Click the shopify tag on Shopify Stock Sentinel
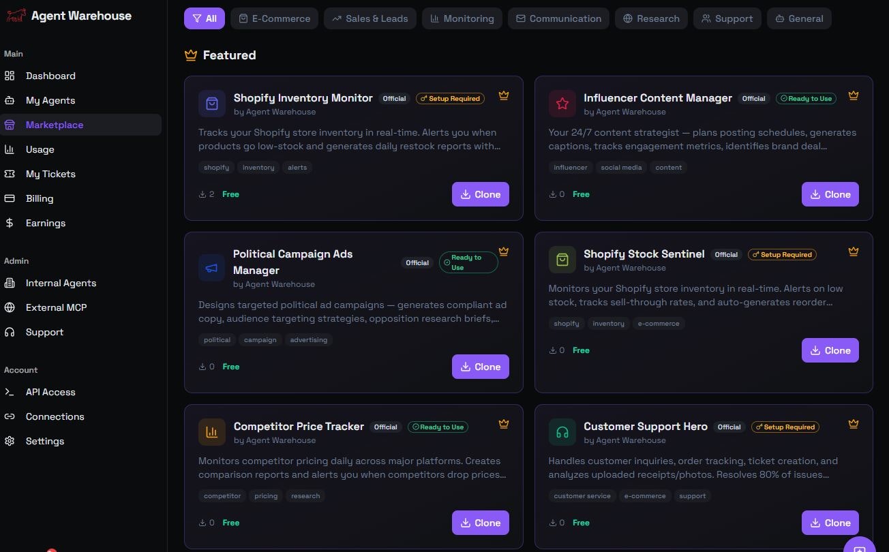889x552 pixels. [x=567, y=323]
